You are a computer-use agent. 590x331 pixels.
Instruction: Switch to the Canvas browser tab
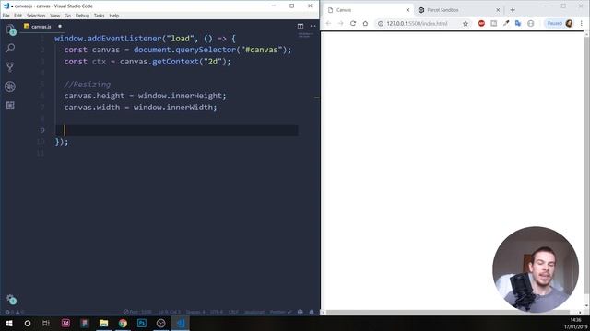pos(369,10)
